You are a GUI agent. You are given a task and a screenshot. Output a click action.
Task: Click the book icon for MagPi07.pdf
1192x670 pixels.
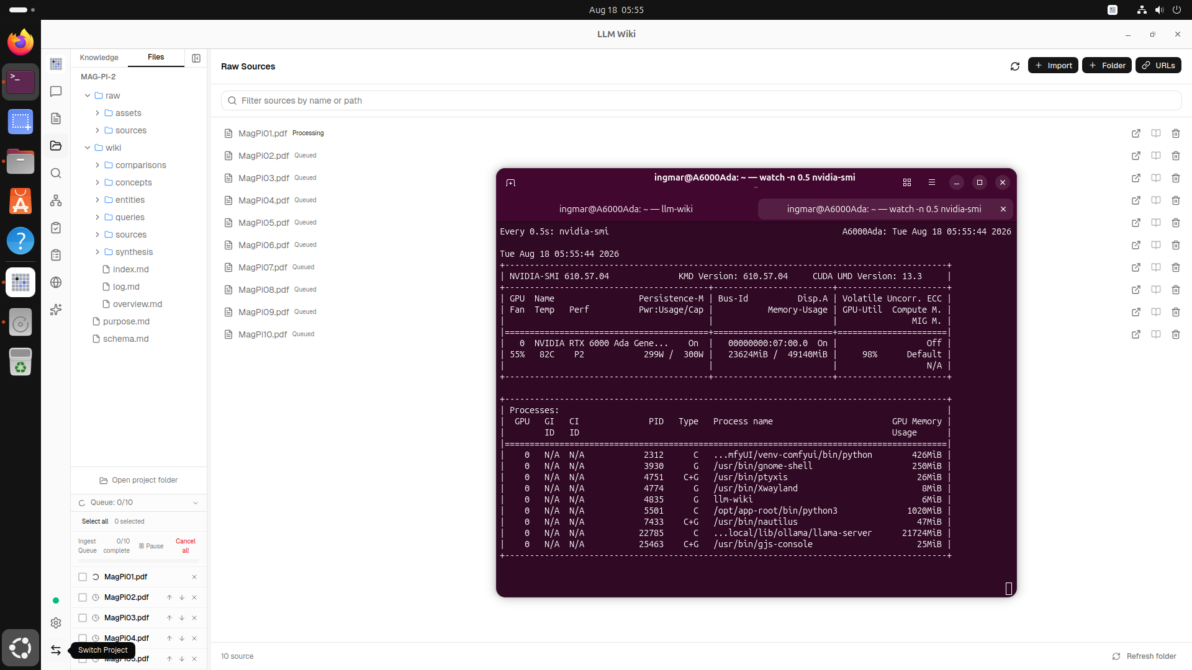(x=1156, y=267)
